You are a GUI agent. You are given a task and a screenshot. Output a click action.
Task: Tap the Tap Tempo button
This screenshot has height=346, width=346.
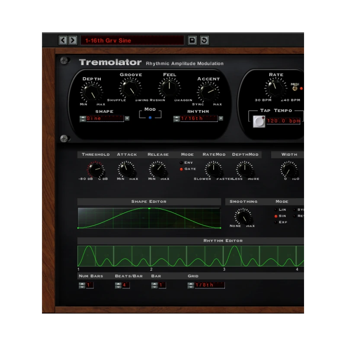coord(259,122)
